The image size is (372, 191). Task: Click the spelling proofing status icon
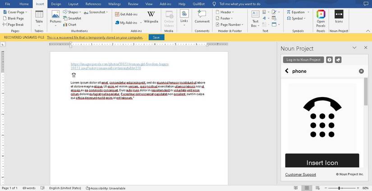click(x=42, y=188)
